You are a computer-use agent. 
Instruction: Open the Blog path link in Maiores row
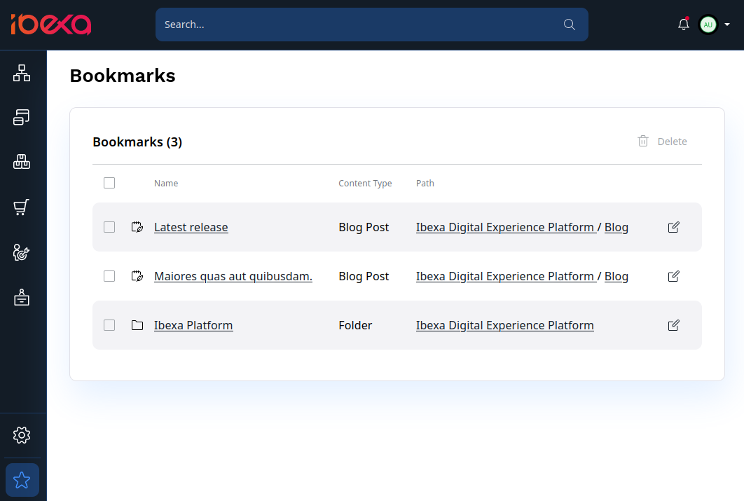point(616,277)
